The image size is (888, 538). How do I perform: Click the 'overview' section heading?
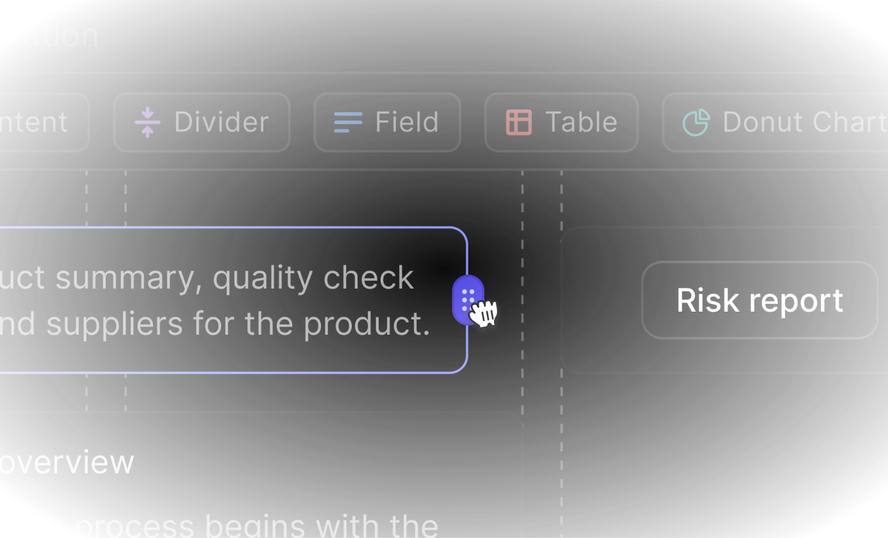tap(67, 462)
